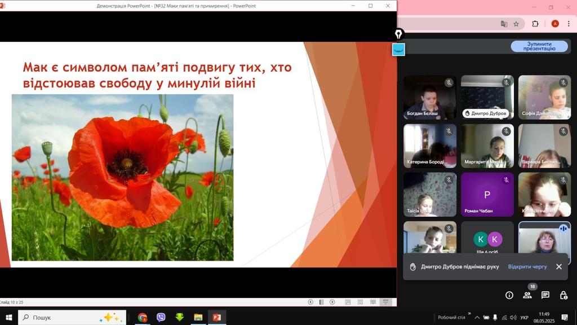Viewport: 577px width, 325px height.
Task: Bookmark page with the star icon
Action: [x=516, y=24]
